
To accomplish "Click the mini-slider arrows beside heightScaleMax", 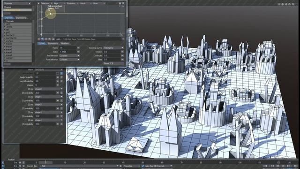I will pyautogui.click(x=58, y=81).
